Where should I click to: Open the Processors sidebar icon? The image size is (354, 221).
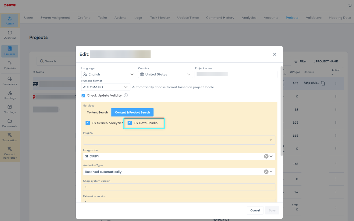(x=10, y=79)
